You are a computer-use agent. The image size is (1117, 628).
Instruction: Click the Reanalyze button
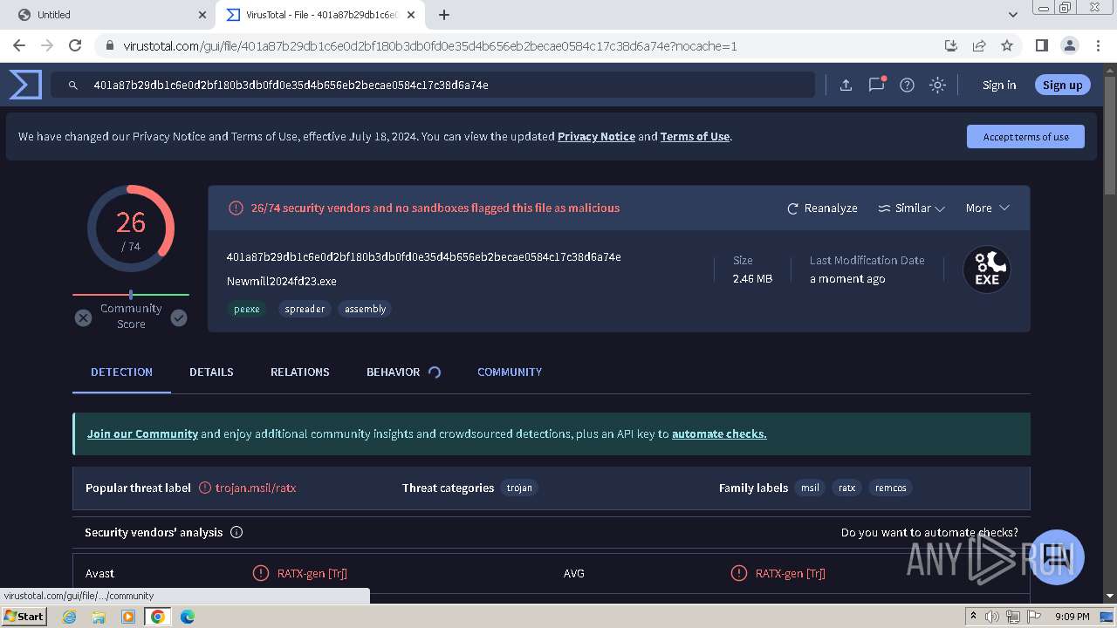[822, 208]
